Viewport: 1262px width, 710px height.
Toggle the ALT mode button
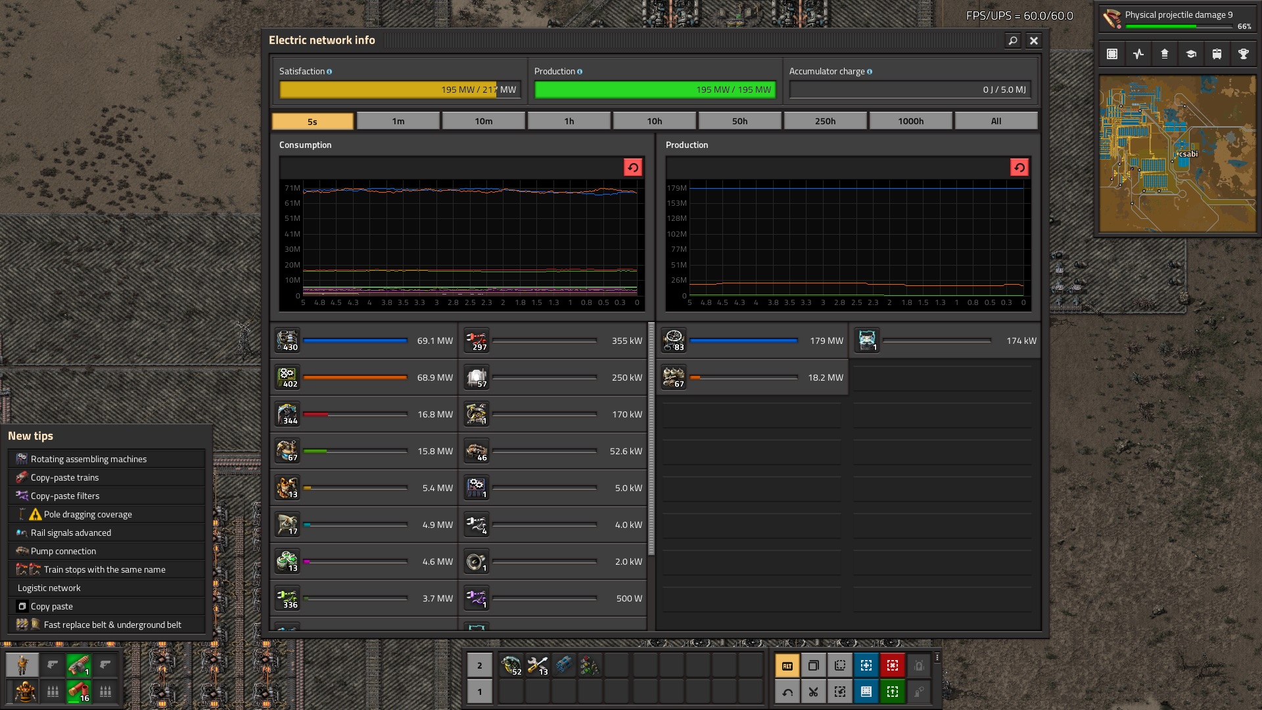[x=787, y=665]
